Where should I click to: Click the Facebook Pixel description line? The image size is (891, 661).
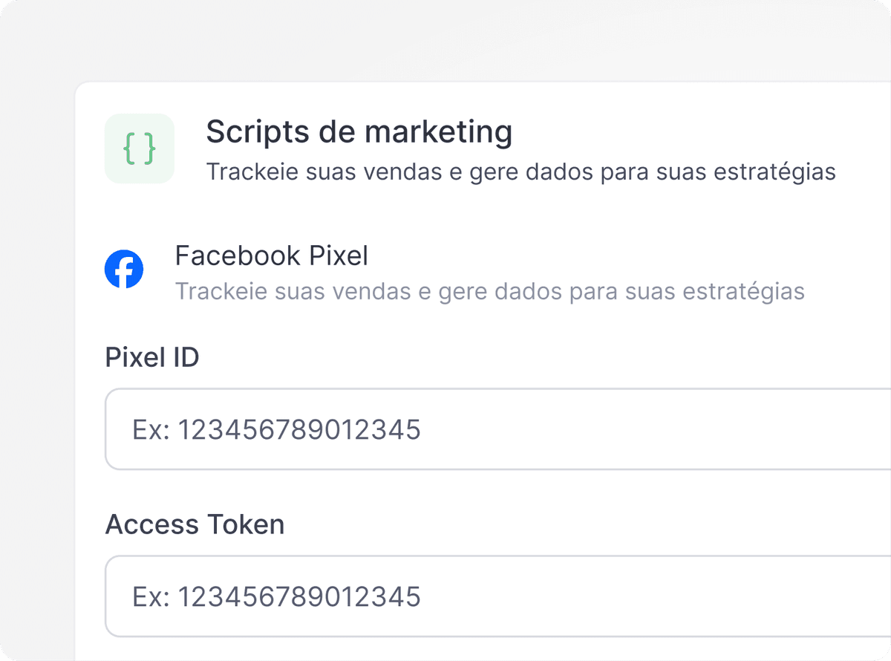(x=489, y=291)
